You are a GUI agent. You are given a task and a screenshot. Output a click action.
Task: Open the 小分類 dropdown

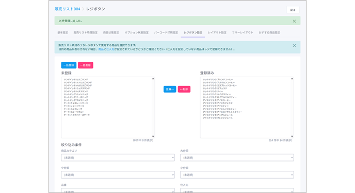237,174
